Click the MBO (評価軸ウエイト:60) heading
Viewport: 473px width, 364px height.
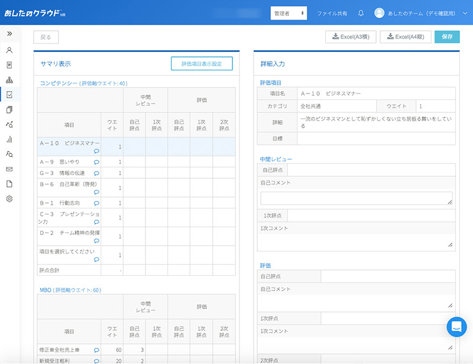pos(70,290)
